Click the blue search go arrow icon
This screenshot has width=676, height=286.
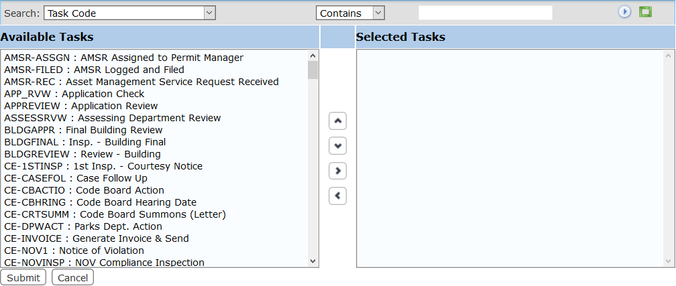pyautogui.click(x=624, y=12)
